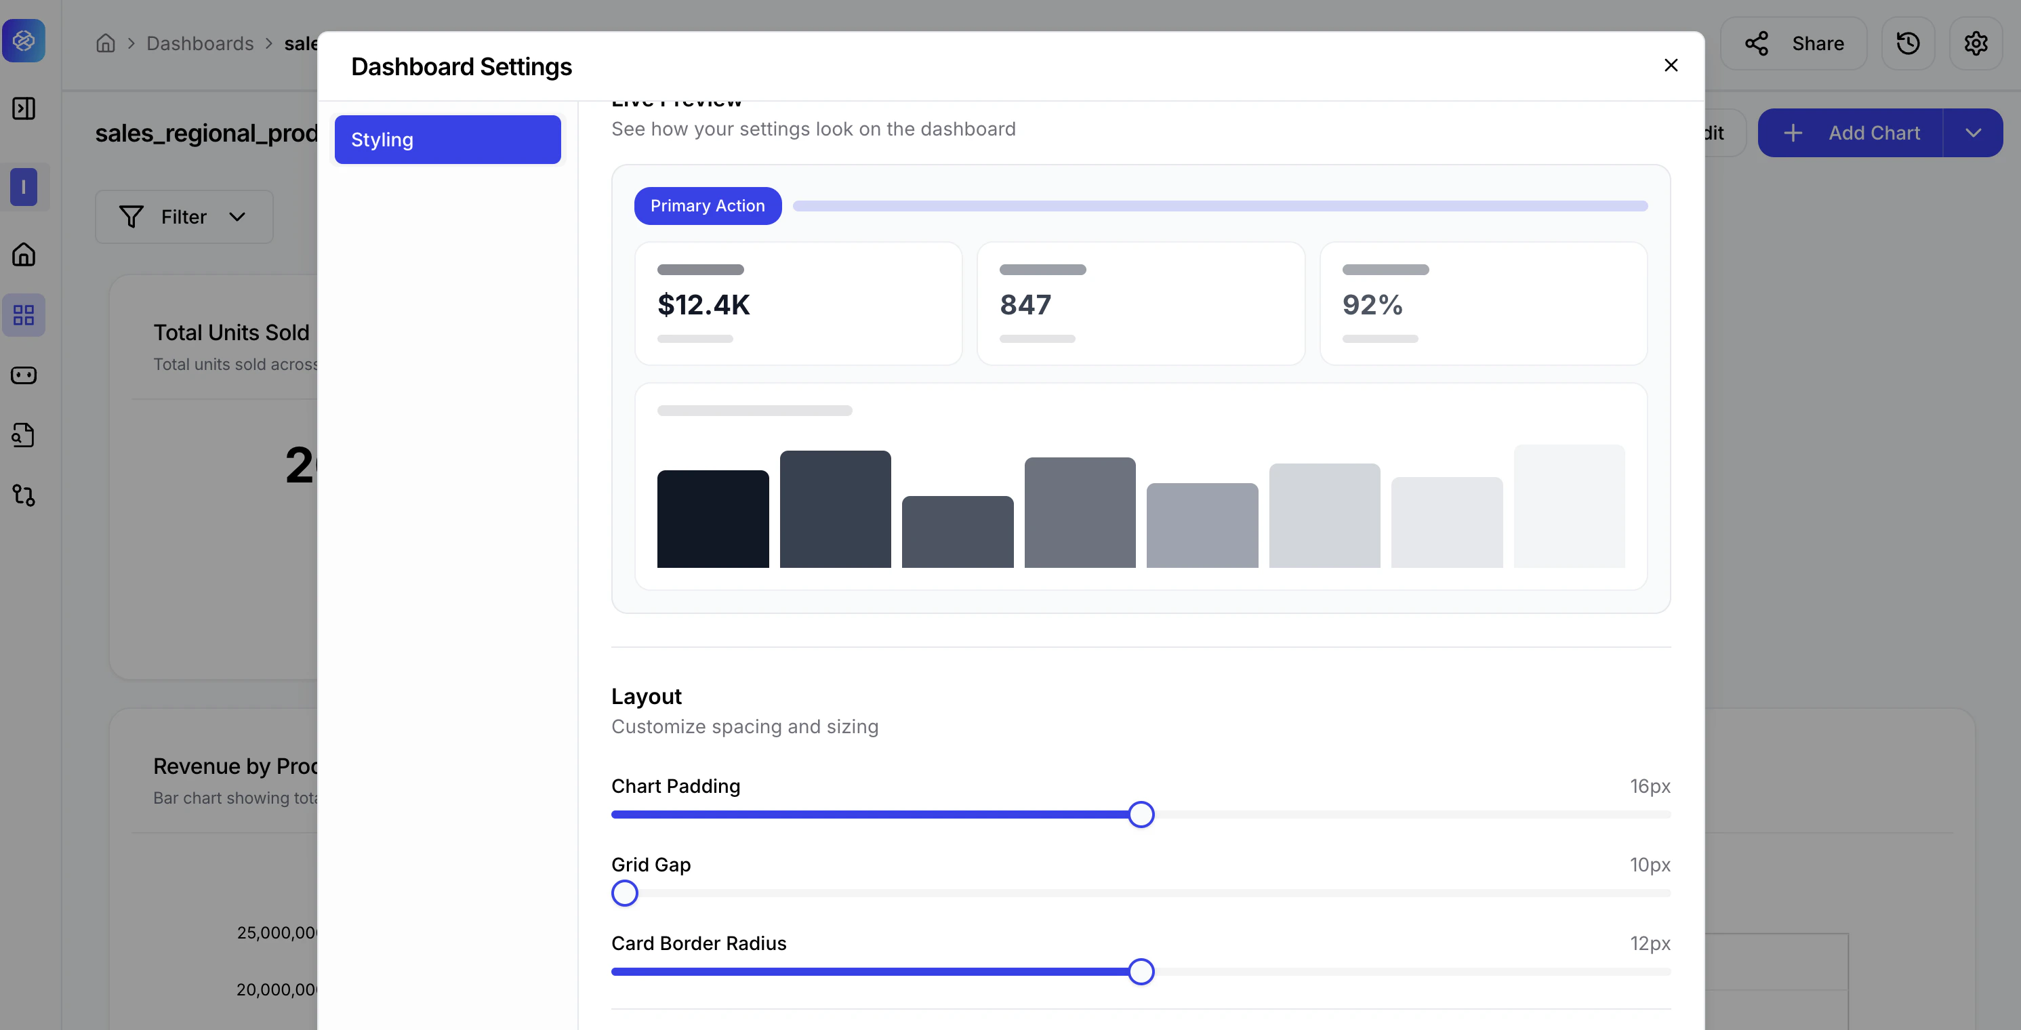Click the share icon in top bar
Viewport: 2021px width, 1030px height.
1757,43
